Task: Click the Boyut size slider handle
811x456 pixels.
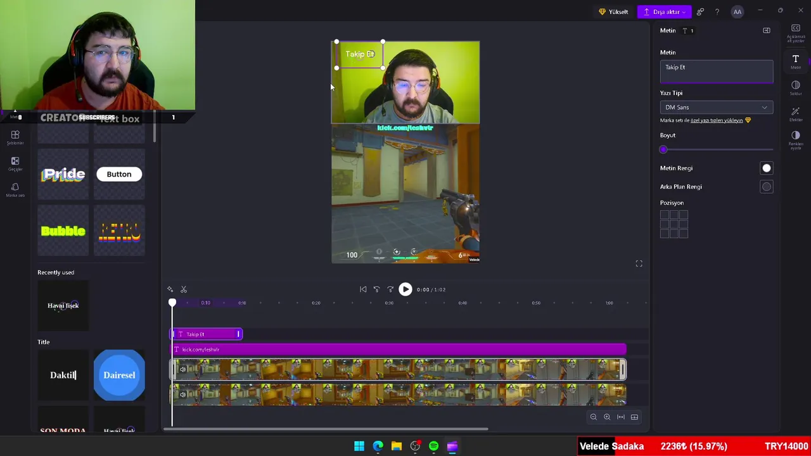Action: pyautogui.click(x=663, y=149)
